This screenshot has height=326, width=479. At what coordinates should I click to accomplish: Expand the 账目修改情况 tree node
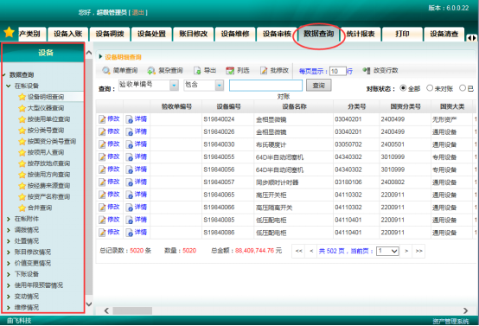[9, 252]
